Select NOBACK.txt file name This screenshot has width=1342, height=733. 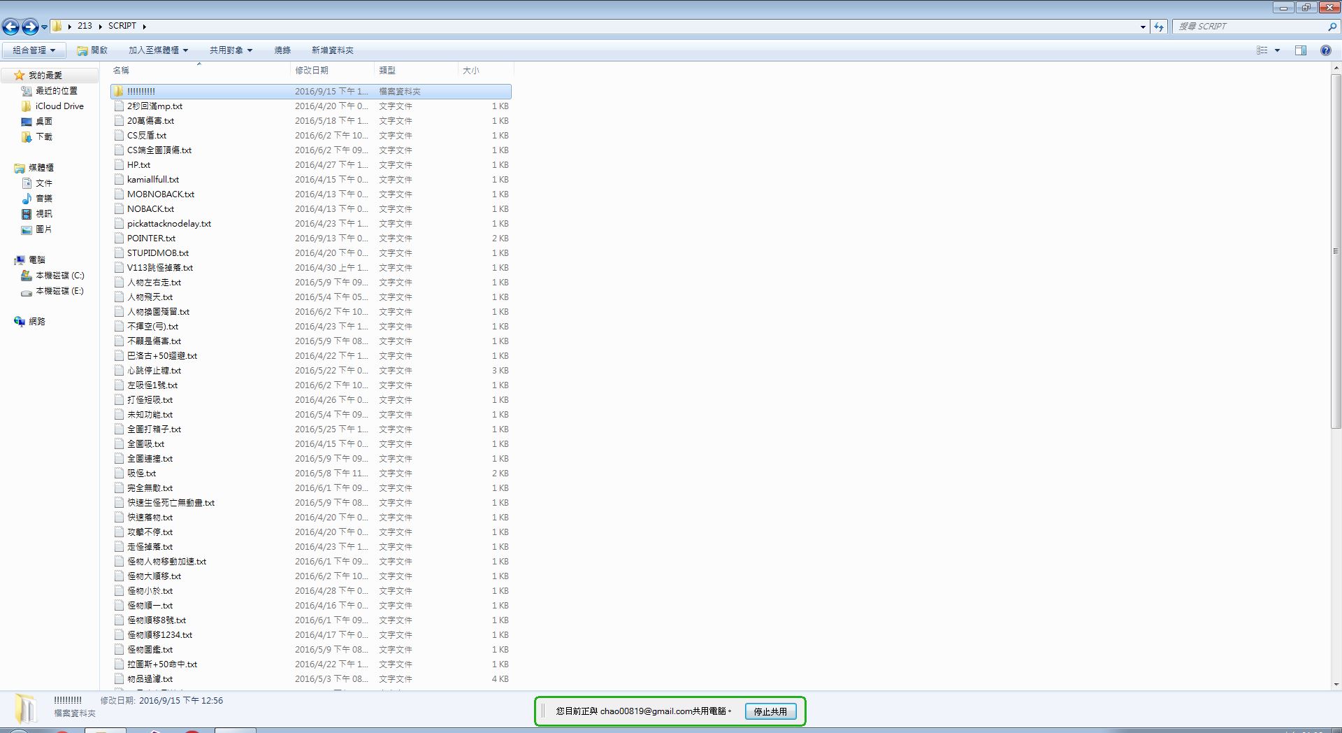point(150,209)
